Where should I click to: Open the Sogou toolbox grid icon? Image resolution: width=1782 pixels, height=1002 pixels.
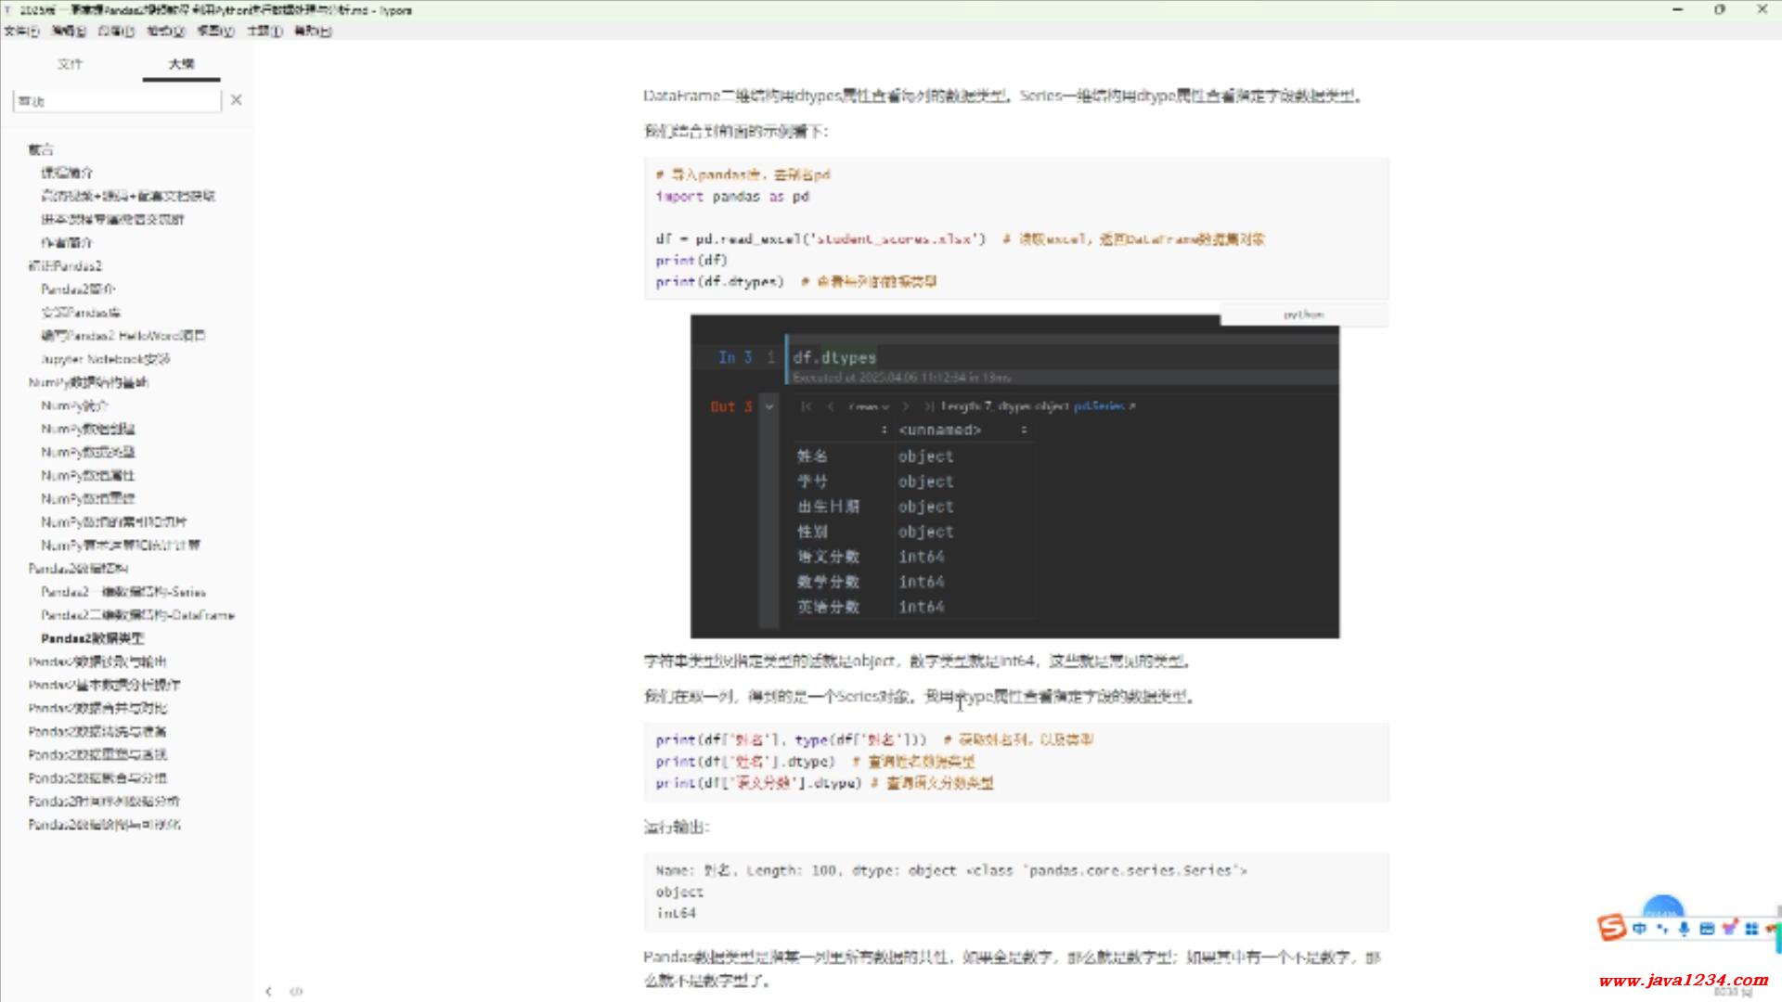(x=1751, y=928)
